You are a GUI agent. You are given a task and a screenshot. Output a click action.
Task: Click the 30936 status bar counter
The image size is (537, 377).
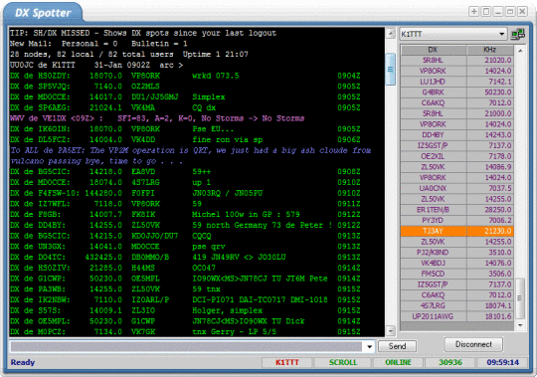(x=450, y=362)
